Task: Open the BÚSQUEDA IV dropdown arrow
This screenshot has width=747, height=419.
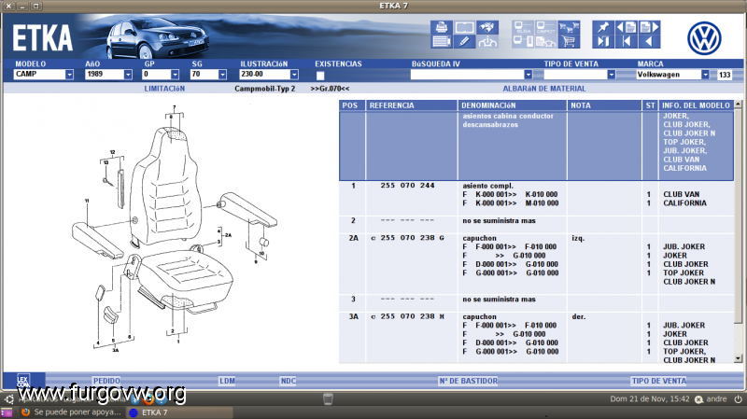Action: point(528,75)
